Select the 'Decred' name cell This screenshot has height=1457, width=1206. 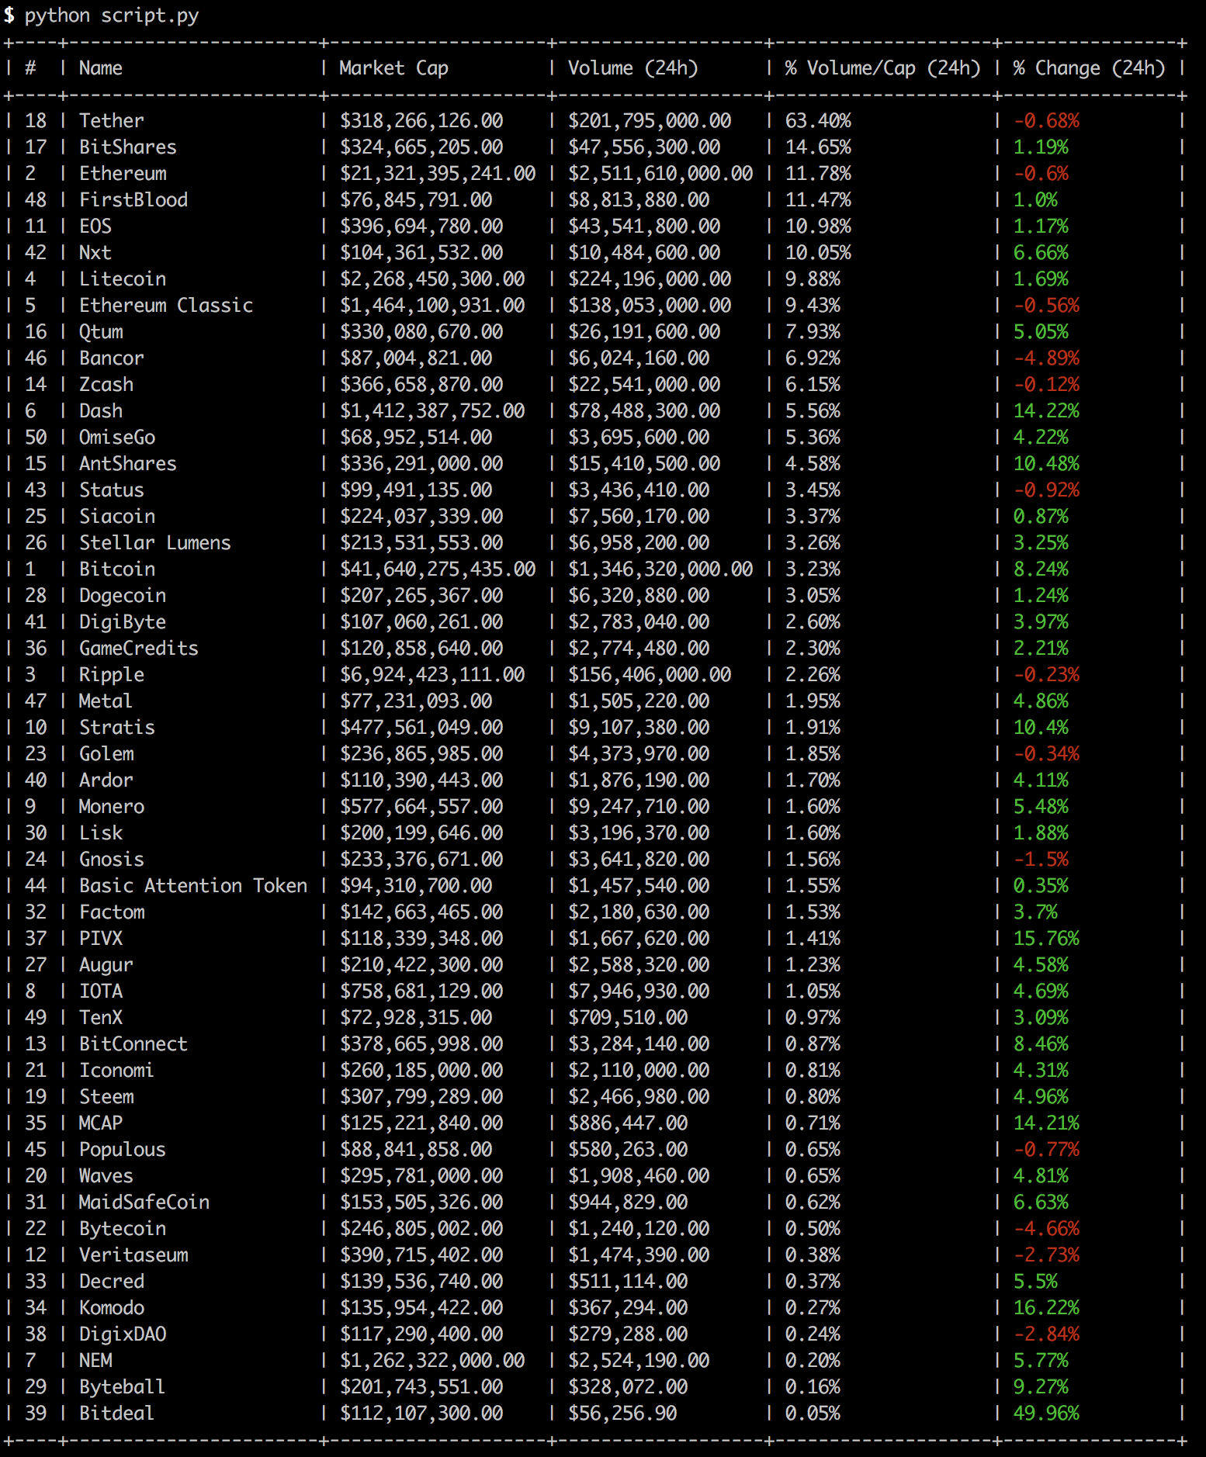(x=112, y=1282)
